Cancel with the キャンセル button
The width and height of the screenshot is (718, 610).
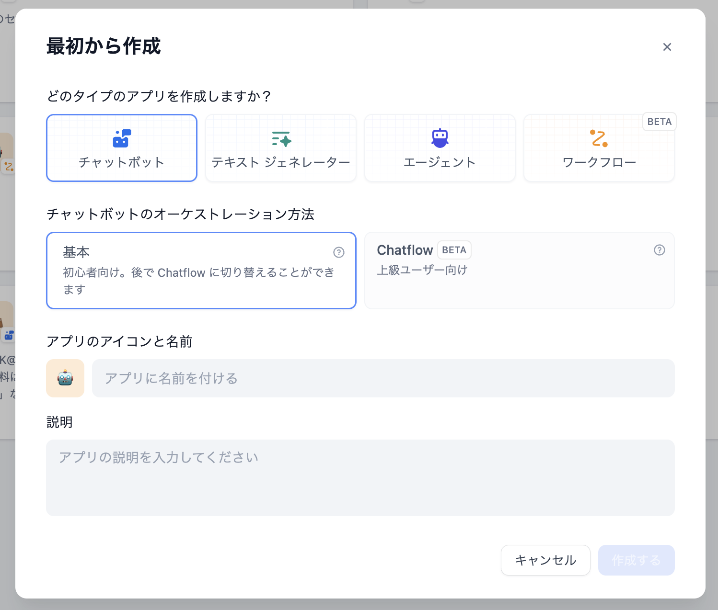[545, 560]
